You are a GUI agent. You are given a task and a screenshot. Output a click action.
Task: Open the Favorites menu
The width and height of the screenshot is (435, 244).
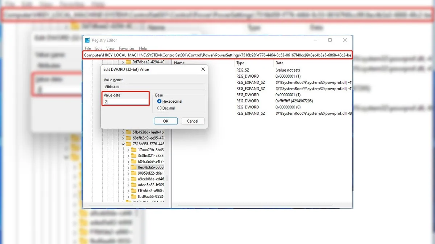[127, 48]
